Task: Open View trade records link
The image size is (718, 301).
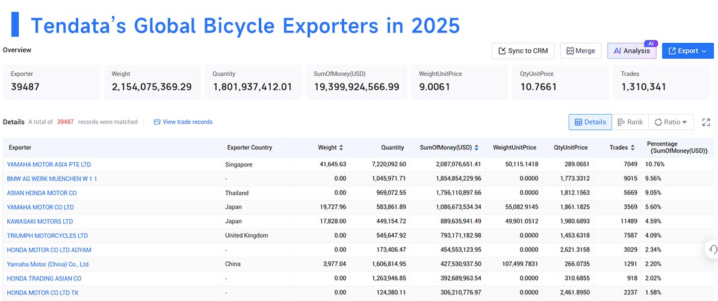Action: (183, 122)
